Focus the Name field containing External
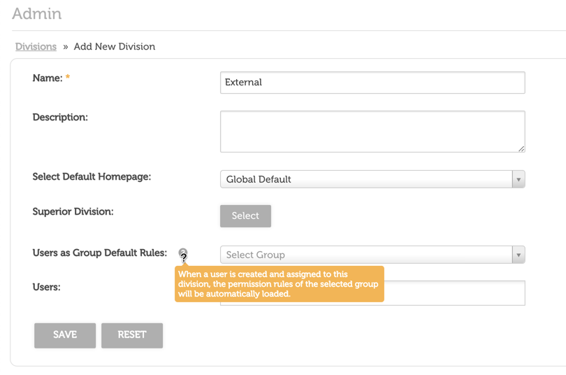Viewport: 566px width, 375px height. click(x=372, y=83)
